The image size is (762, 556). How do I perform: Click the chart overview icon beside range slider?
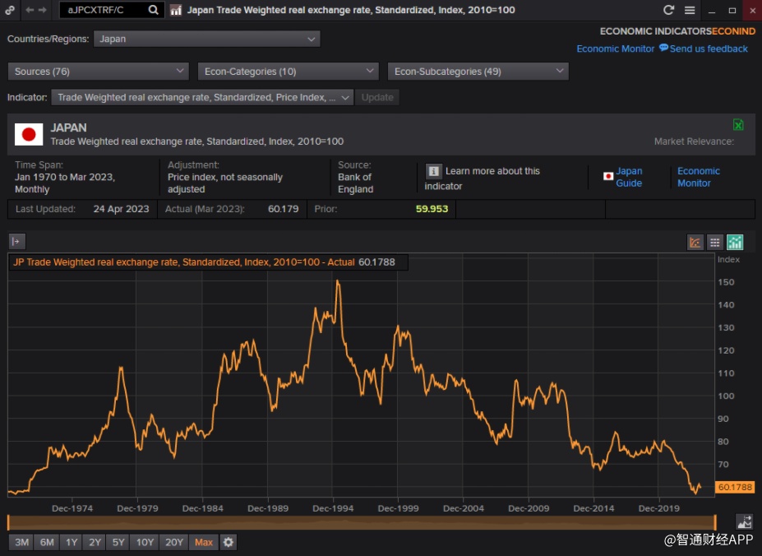tap(744, 521)
